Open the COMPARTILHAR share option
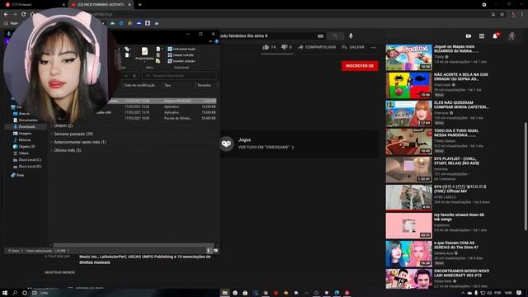The width and height of the screenshot is (528, 297). coord(317,47)
